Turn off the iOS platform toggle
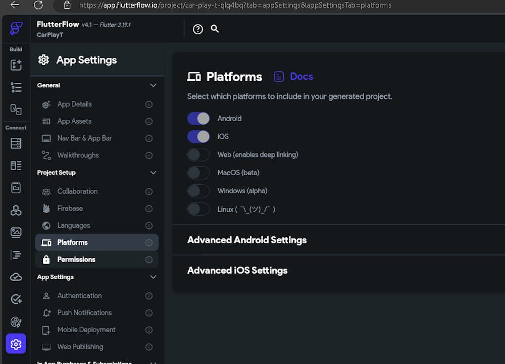505x364 pixels. coord(198,136)
